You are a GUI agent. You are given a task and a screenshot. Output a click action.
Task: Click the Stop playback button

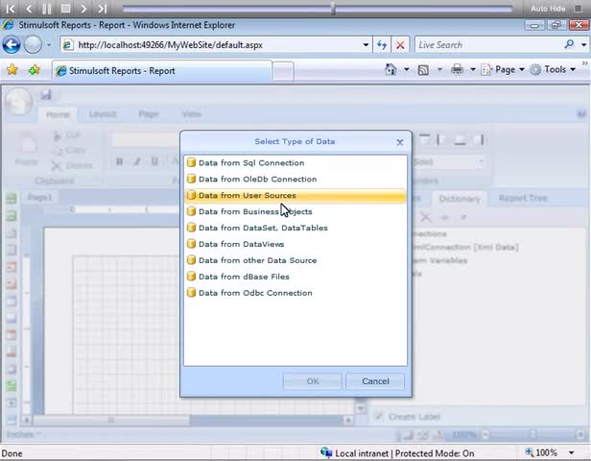[65, 9]
